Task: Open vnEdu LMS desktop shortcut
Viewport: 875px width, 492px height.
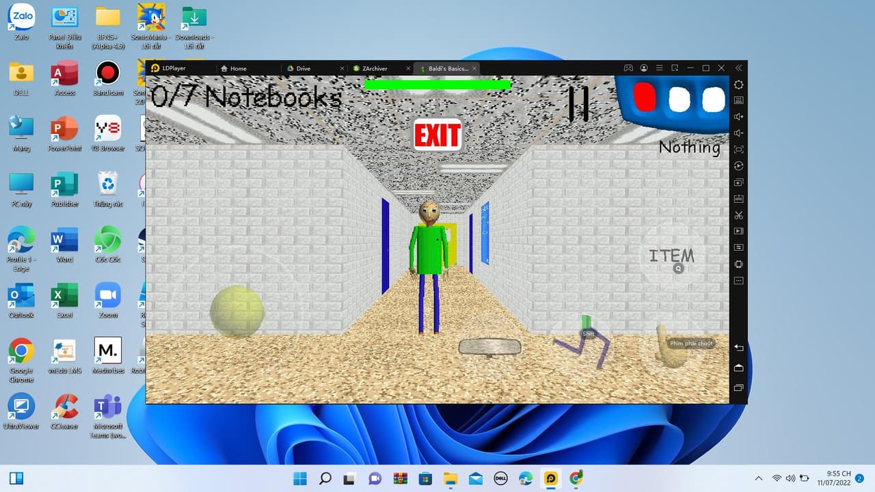Action: click(x=65, y=355)
